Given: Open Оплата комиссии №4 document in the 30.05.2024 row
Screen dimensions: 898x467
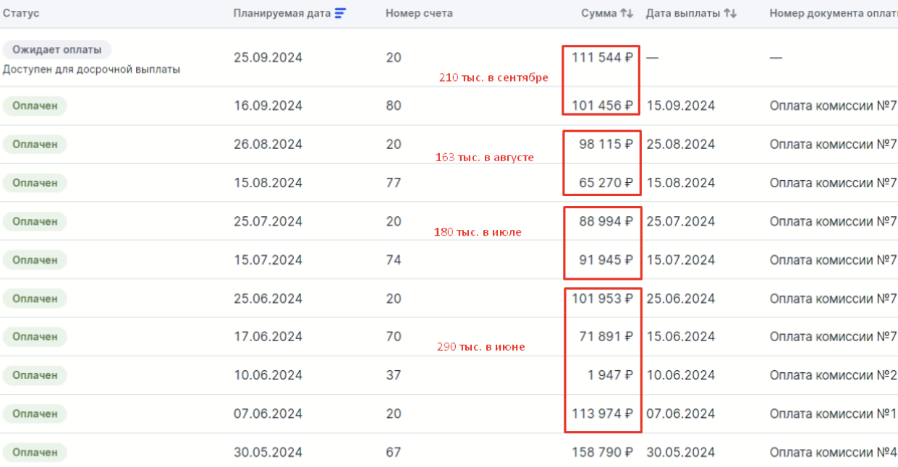Looking at the screenshot, I should [x=834, y=452].
